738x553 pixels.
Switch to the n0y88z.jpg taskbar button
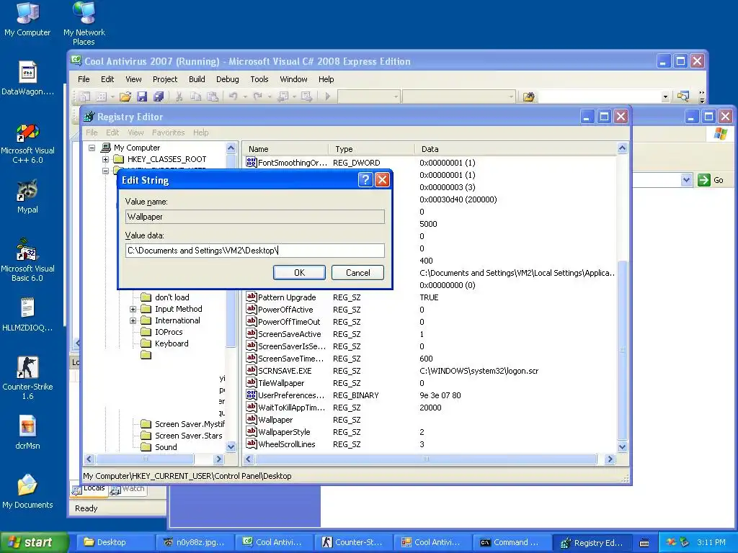click(195, 542)
